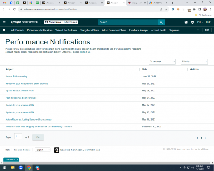Viewport: 214px width, 171px height.
Task: Open Account Health in navigation bar
Action: (158, 30)
